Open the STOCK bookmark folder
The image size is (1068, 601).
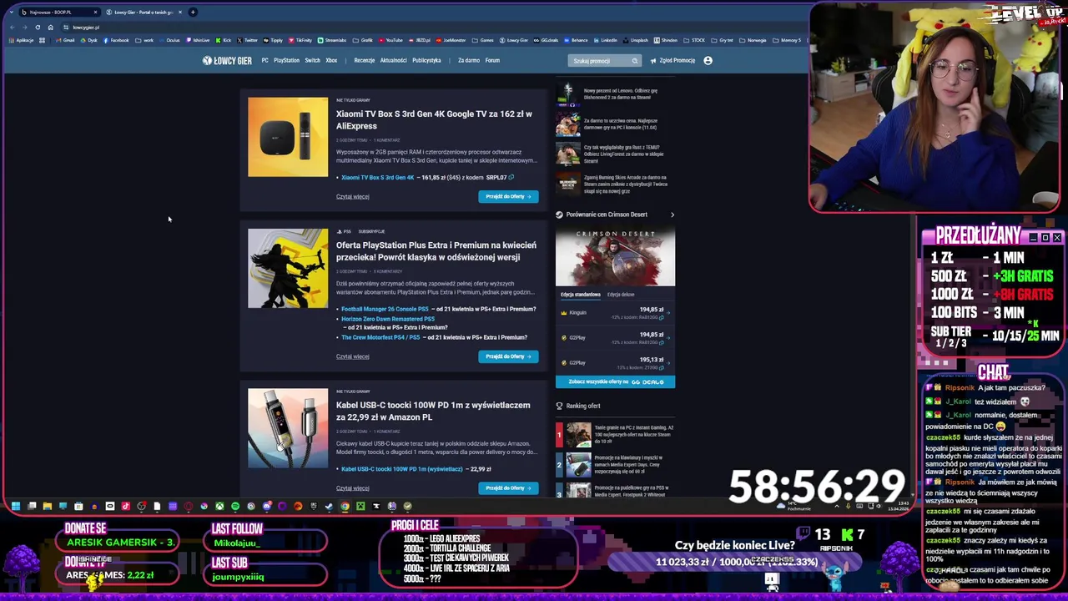[695, 40]
